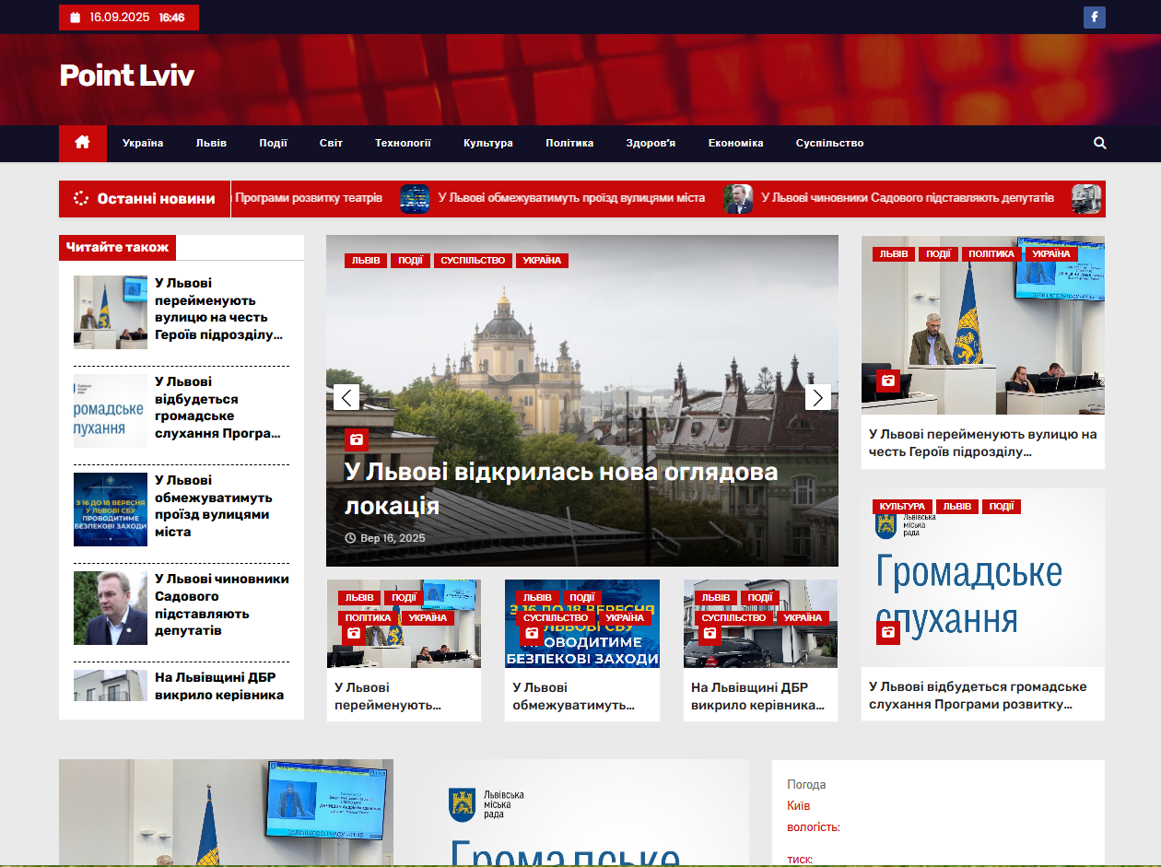Select ЛЬВІВ tag on main slider

point(366,261)
